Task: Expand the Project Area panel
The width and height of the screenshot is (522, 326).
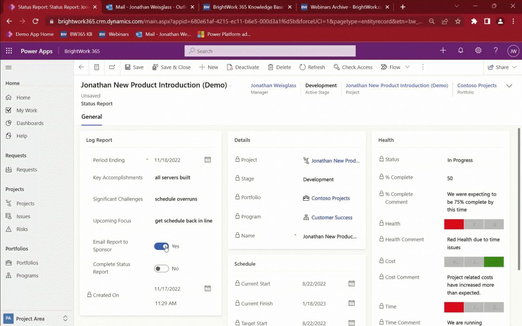Action: (65, 318)
